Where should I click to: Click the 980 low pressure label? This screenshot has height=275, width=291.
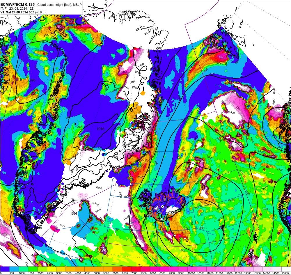[x=202, y=228]
